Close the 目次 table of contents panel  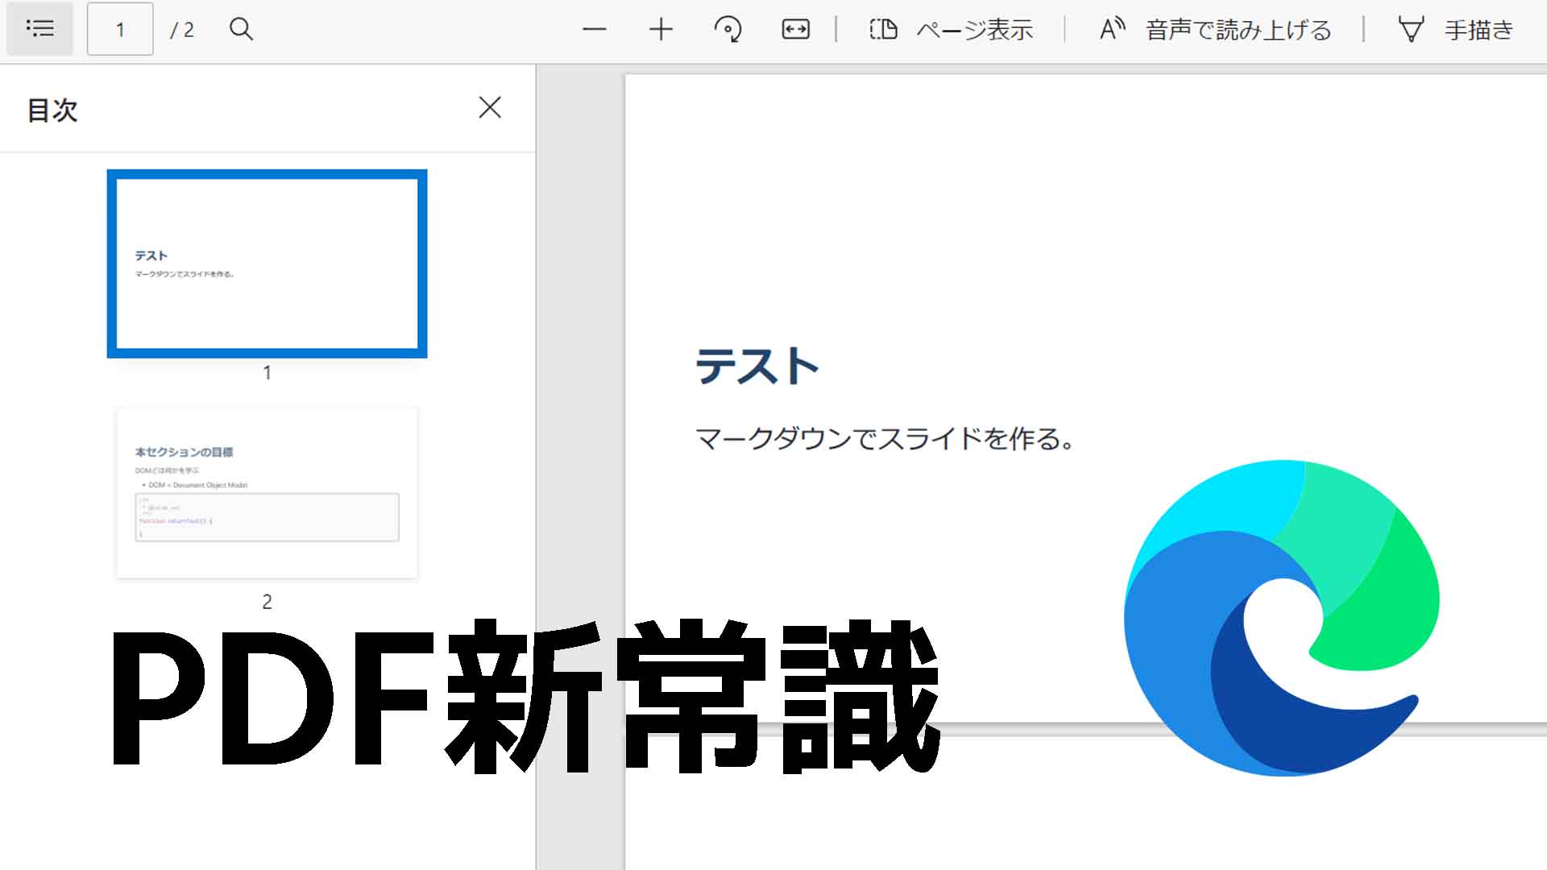coord(490,107)
